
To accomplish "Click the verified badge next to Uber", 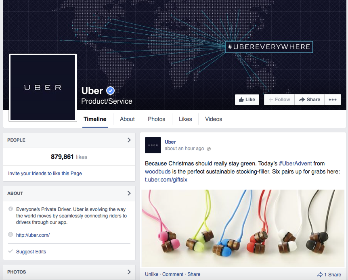I will (110, 91).
